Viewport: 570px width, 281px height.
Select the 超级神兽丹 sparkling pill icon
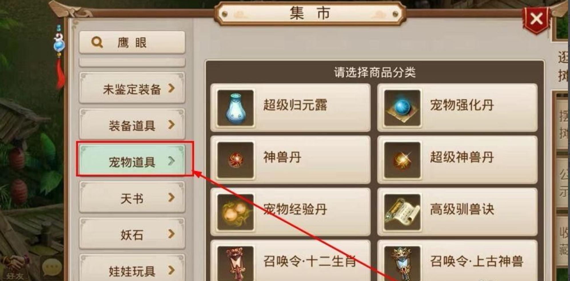tap(402, 160)
